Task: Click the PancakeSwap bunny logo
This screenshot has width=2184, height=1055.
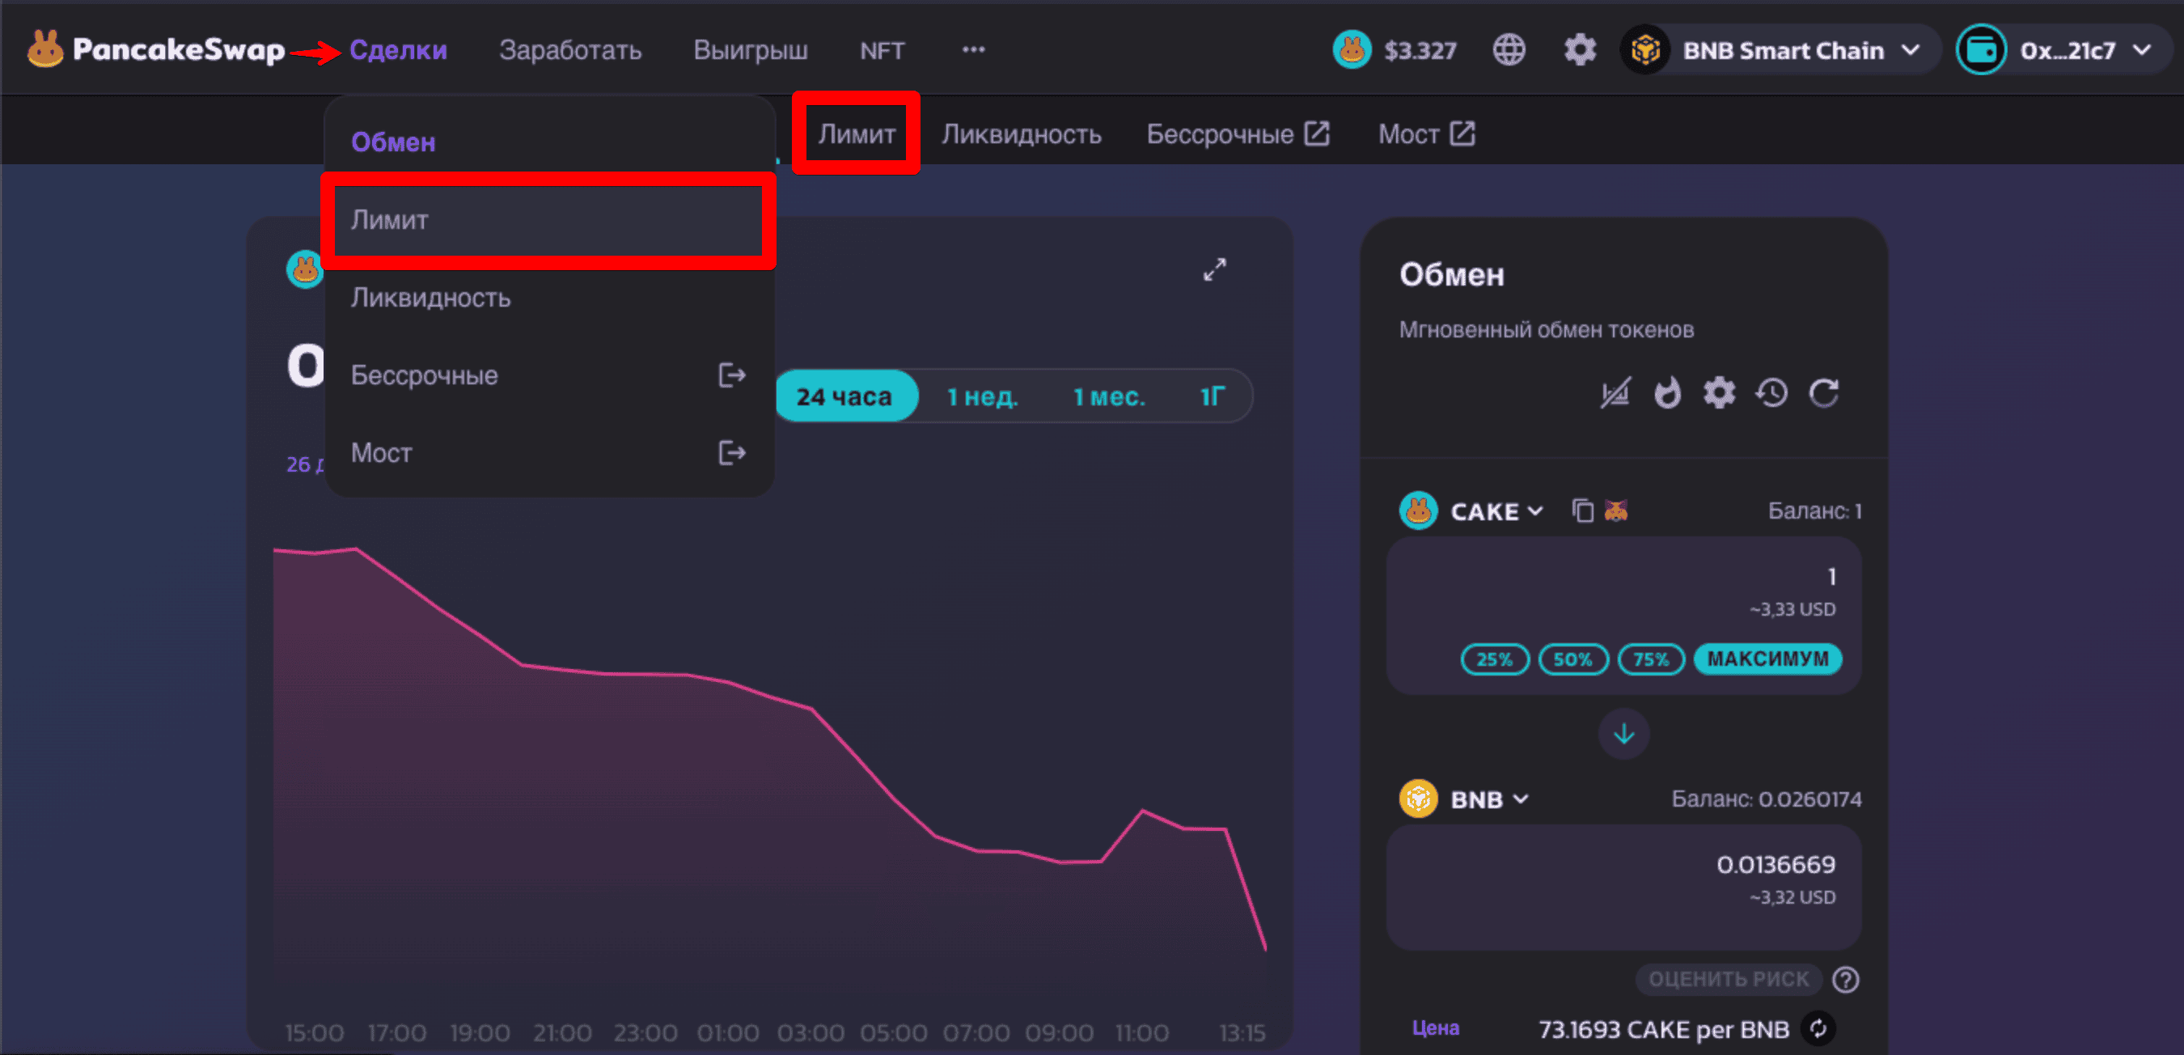Action: [45, 49]
